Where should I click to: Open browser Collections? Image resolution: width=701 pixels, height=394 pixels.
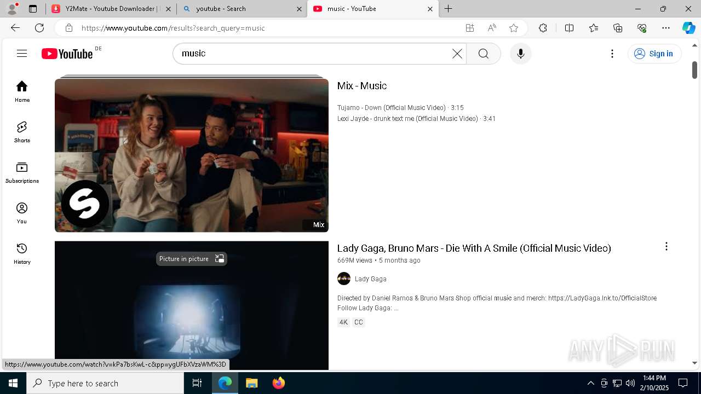(618, 28)
